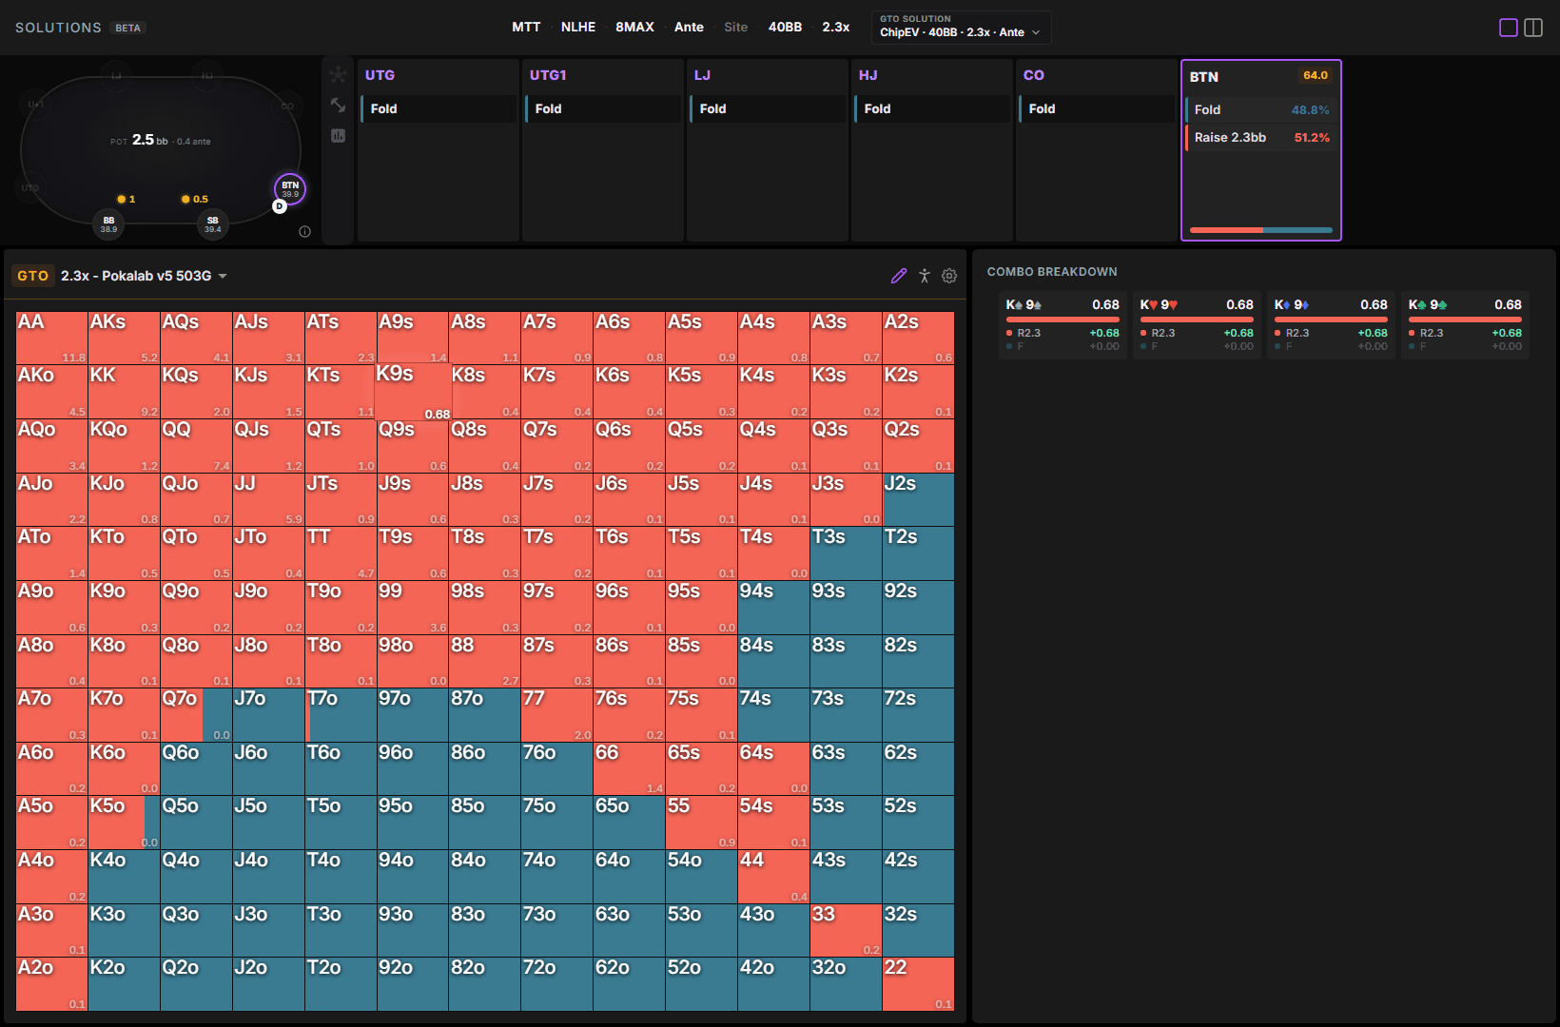Click the Site option in header
This screenshot has width=1560, height=1027.
(736, 27)
